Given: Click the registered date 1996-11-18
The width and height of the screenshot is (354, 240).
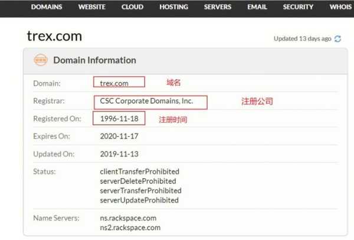Looking at the screenshot, I should [119, 119].
